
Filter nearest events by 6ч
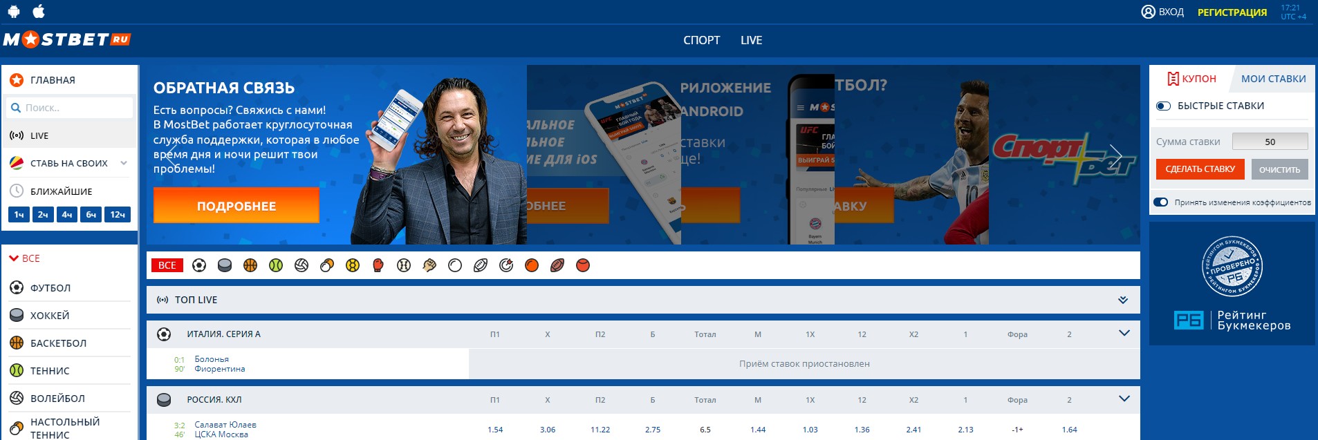[91, 215]
